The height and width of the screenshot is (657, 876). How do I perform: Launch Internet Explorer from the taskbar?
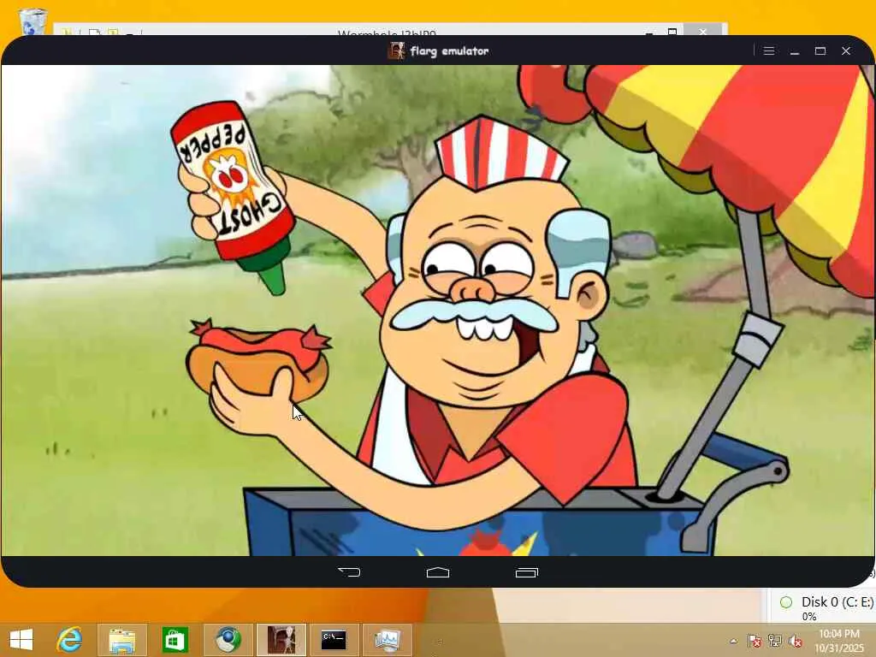(x=70, y=640)
